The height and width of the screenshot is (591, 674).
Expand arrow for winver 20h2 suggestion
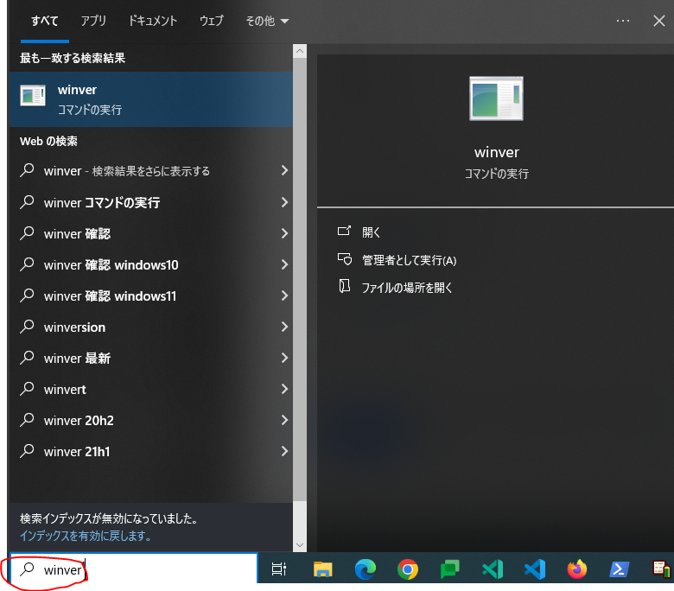[284, 420]
